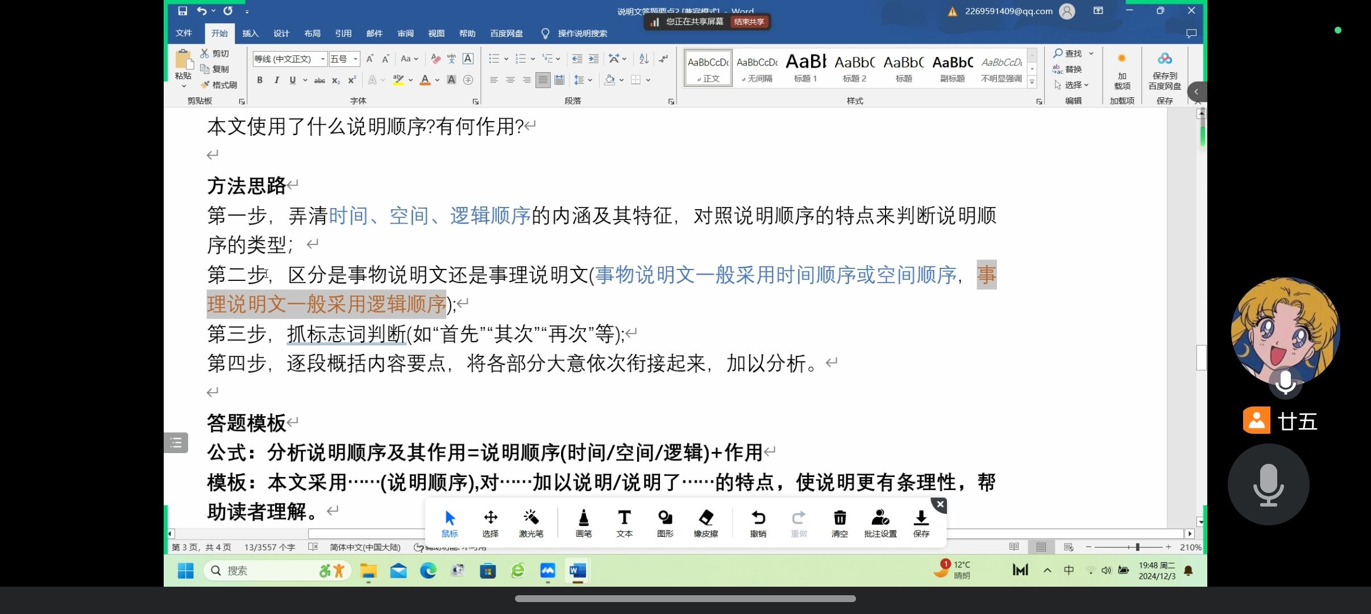Apply the 标题 1 heading style
This screenshot has height=614, width=1371.
805,68
